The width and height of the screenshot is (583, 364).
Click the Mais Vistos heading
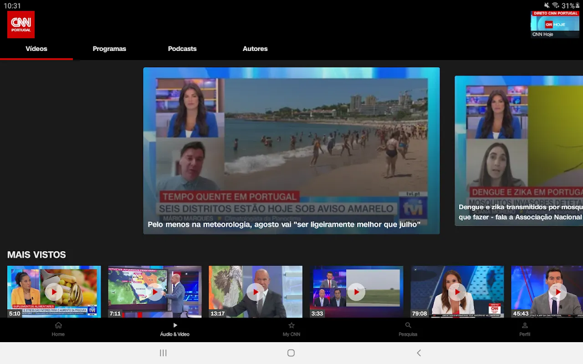point(36,255)
